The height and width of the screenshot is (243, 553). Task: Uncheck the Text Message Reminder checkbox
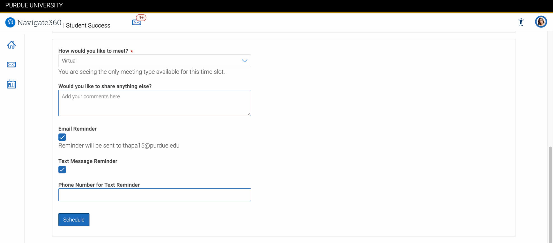coord(62,170)
